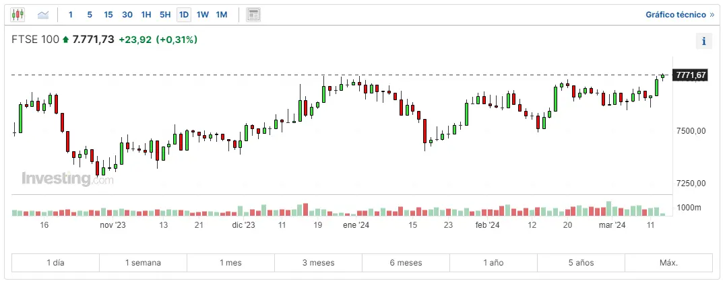Select the candlestick chart type icon
Image resolution: width=725 pixels, height=285 pixels.
click(18, 14)
